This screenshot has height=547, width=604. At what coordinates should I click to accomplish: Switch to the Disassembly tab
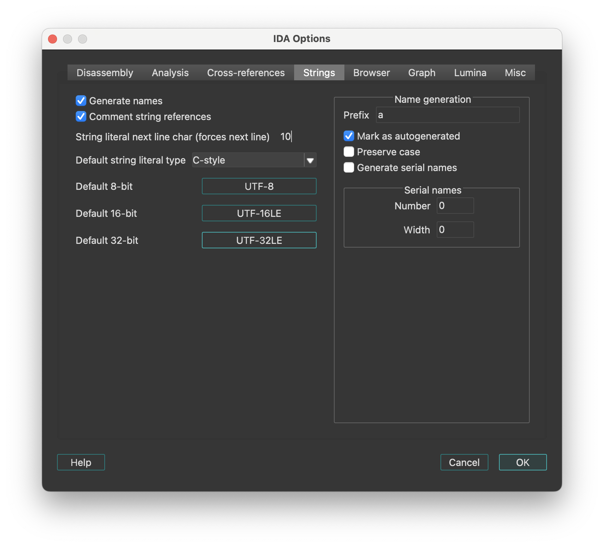coord(105,72)
